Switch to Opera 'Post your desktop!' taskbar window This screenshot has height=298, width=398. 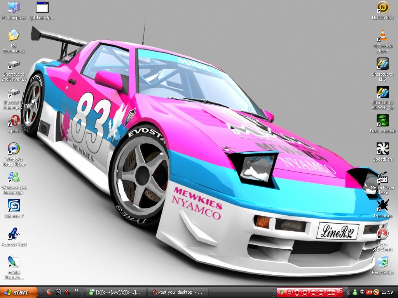[178, 292]
